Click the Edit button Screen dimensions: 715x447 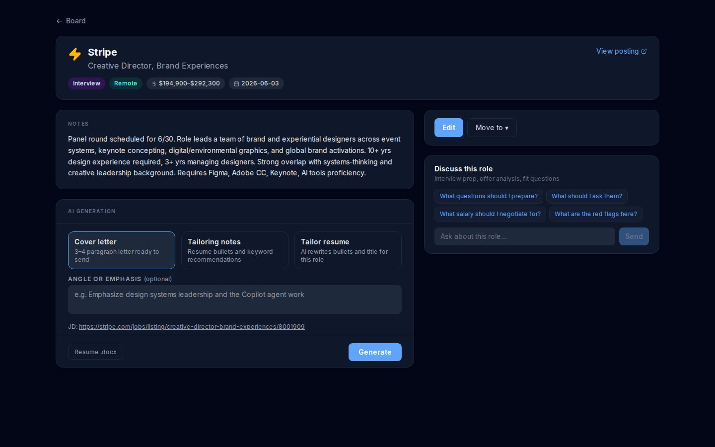(x=449, y=128)
